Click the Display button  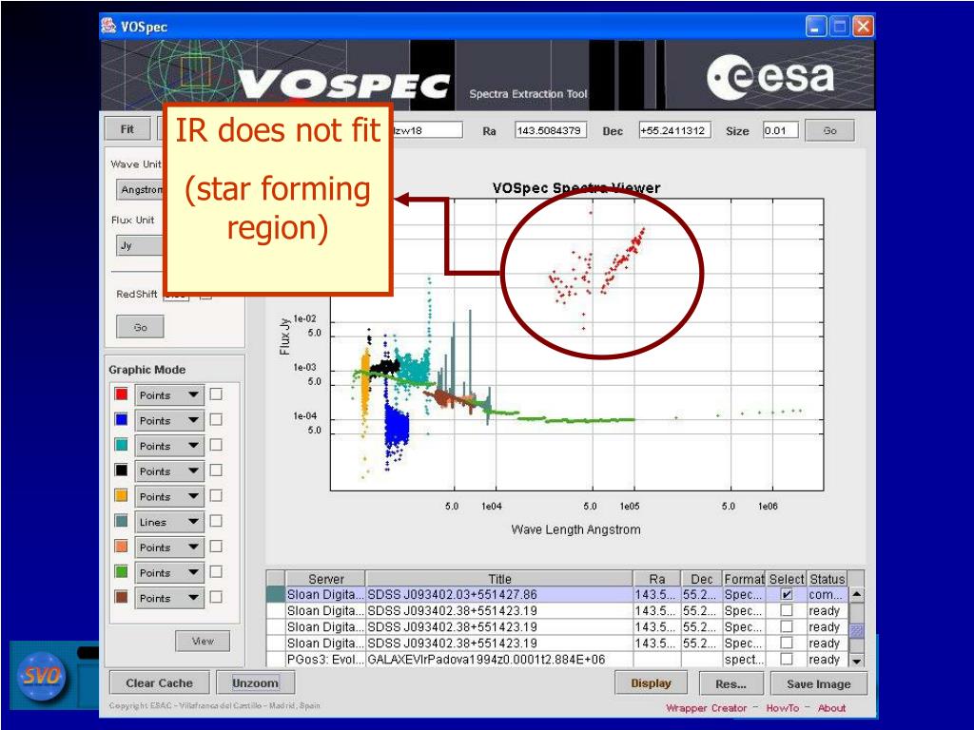point(651,682)
